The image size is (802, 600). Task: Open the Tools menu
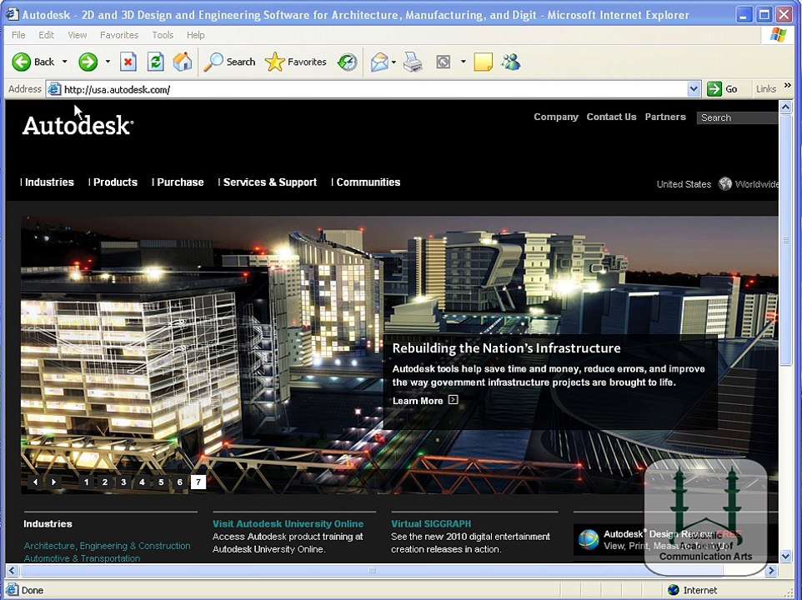click(163, 35)
